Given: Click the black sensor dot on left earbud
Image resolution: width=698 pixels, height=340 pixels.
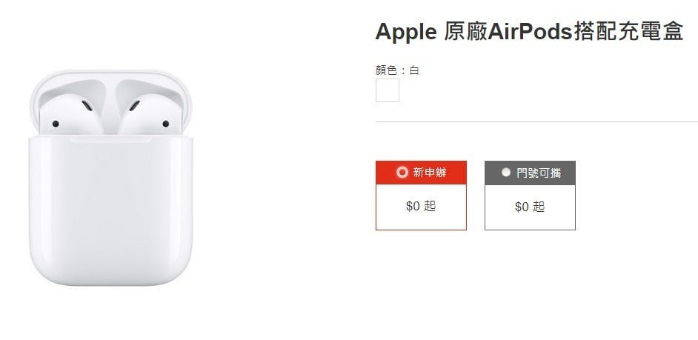Looking at the screenshot, I should pos(56,124).
